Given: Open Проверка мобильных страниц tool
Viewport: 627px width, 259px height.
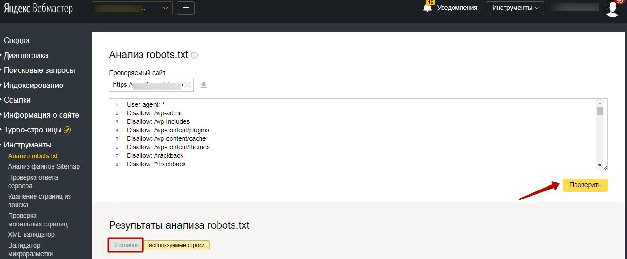Looking at the screenshot, I should 38,220.
